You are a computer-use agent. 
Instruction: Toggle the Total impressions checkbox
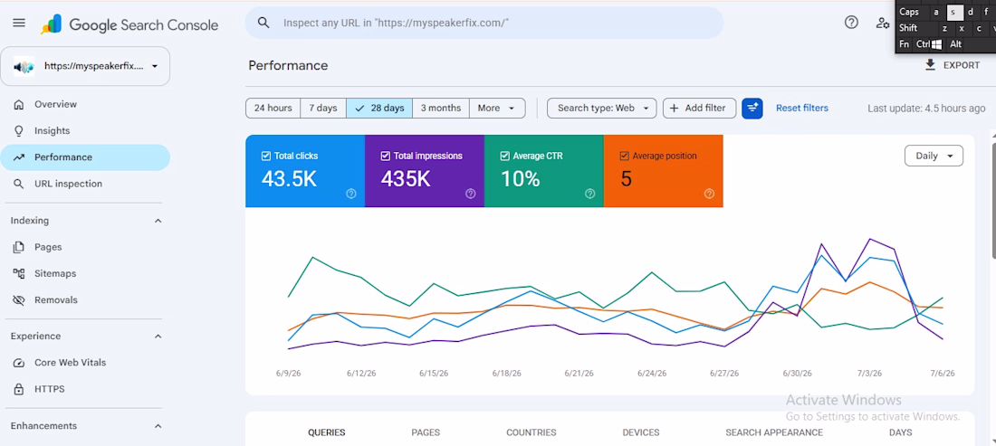pyautogui.click(x=385, y=156)
